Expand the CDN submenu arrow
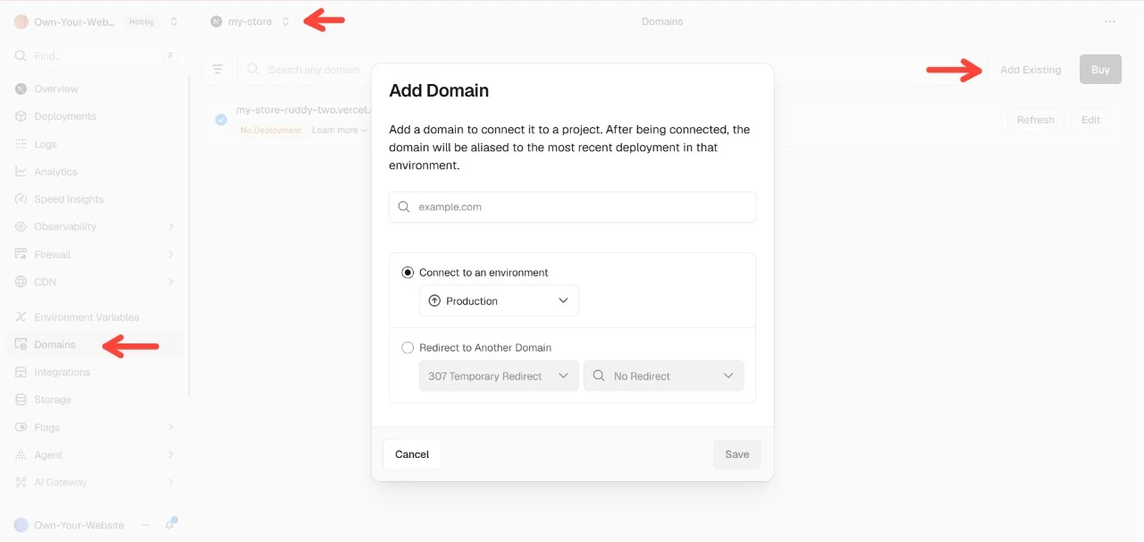This screenshot has width=1144, height=542. tap(171, 282)
